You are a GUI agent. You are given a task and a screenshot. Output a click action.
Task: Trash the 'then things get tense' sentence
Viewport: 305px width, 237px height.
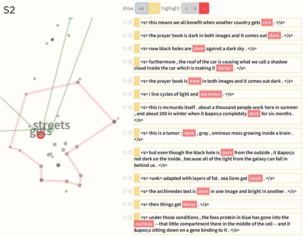[x=130, y=204]
